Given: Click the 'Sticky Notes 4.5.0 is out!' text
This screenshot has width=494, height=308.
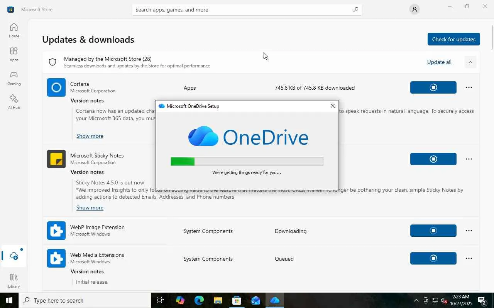Looking at the screenshot, I should click(x=111, y=182).
